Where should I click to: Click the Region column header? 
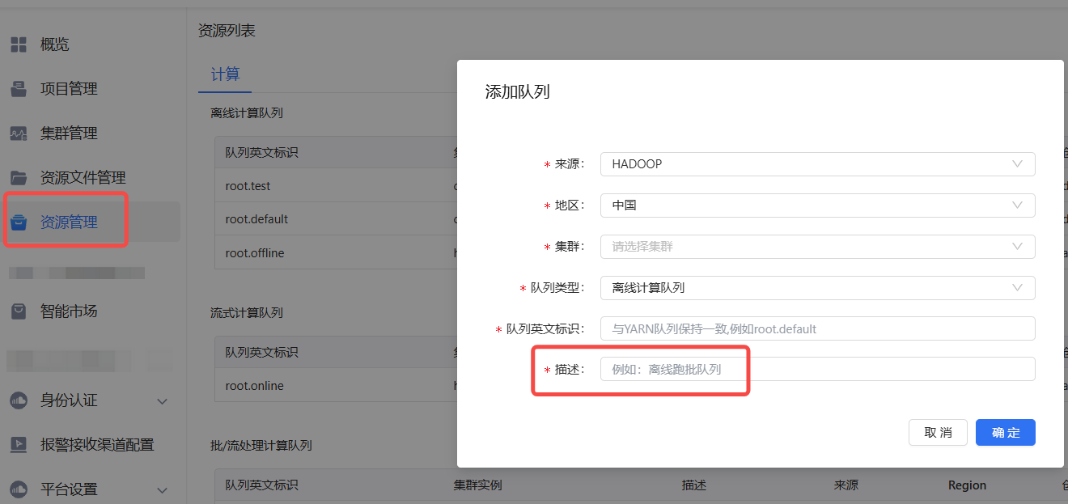(967, 485)
